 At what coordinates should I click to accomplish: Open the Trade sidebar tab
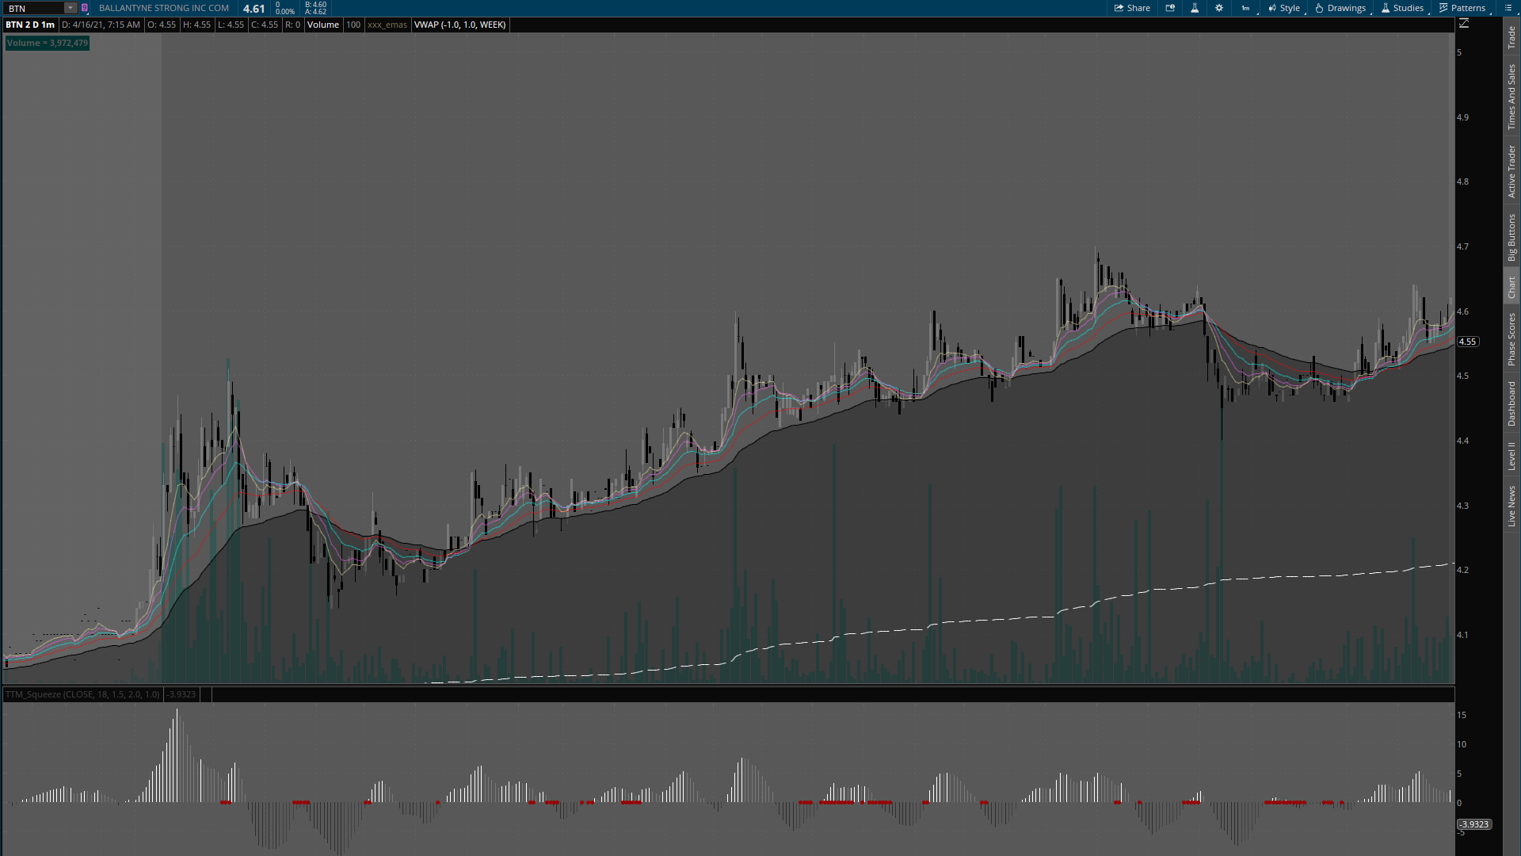pos(1511,37)
